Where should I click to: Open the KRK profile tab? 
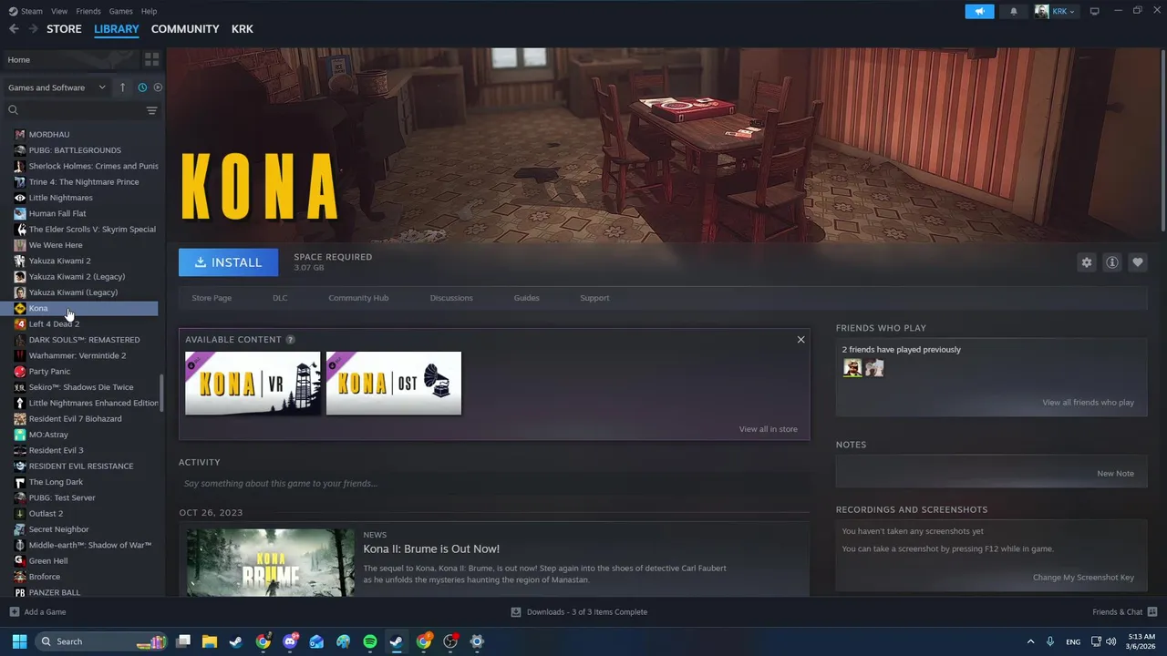pos(242,29)
